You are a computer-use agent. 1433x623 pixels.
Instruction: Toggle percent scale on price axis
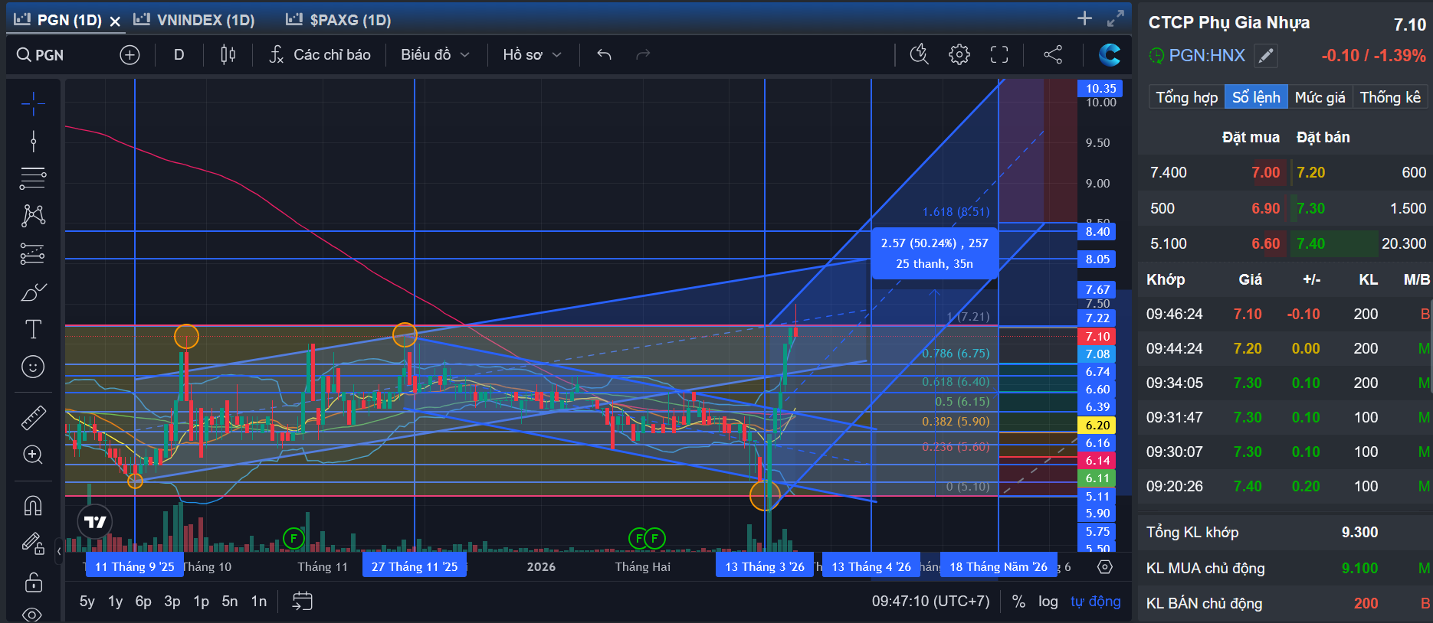pyautogui.click(x=1018, y=602)
